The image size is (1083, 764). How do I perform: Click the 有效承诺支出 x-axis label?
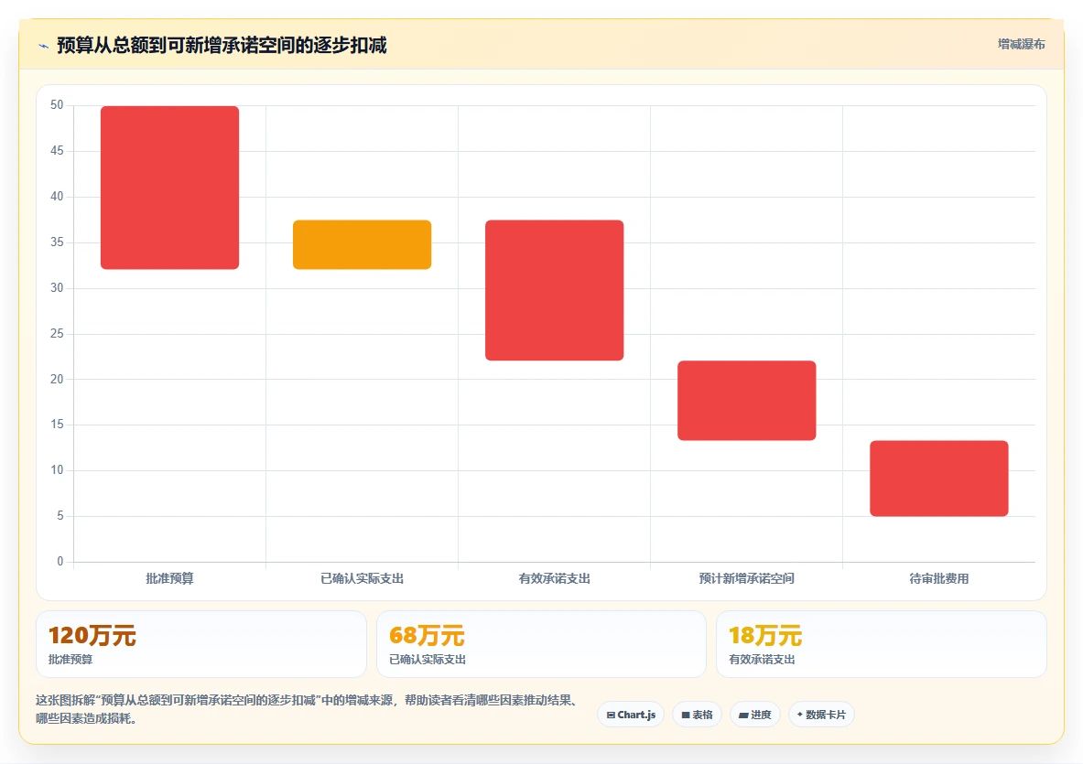coord(555,578)
